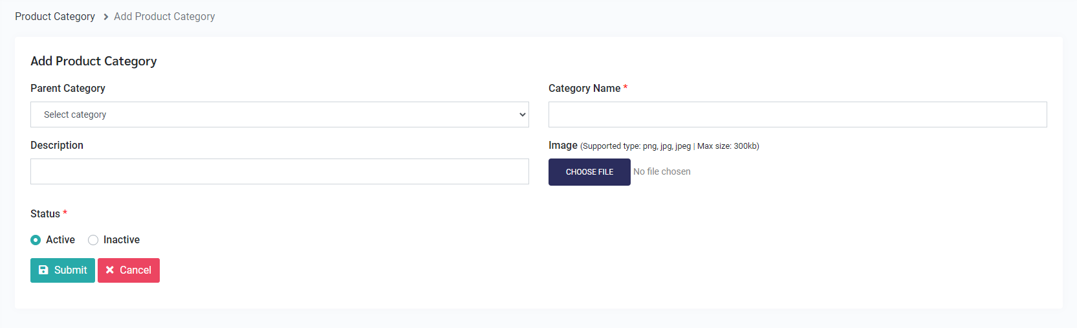Screen dimensions: 1077x328
Task: Click the 'No file chosen' text
Action: pos(662,172)
